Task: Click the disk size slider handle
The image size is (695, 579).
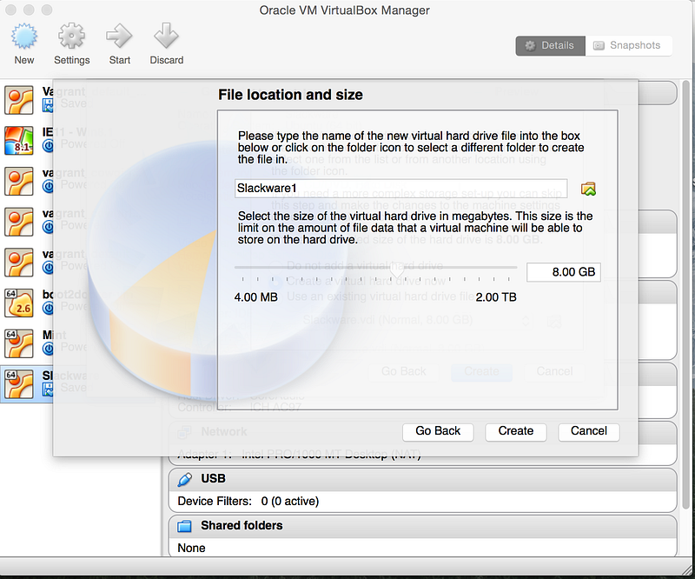Action: coord(397,269)
